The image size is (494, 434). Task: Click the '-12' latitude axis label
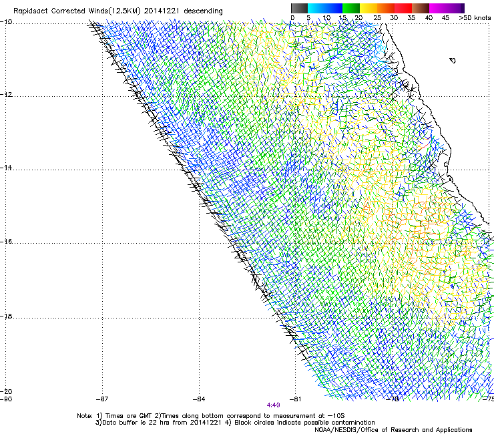click(x=6, y=95)
